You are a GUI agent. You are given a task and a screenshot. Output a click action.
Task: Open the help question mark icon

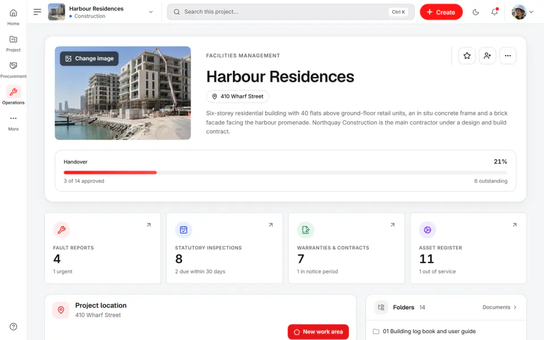(13, 326)
